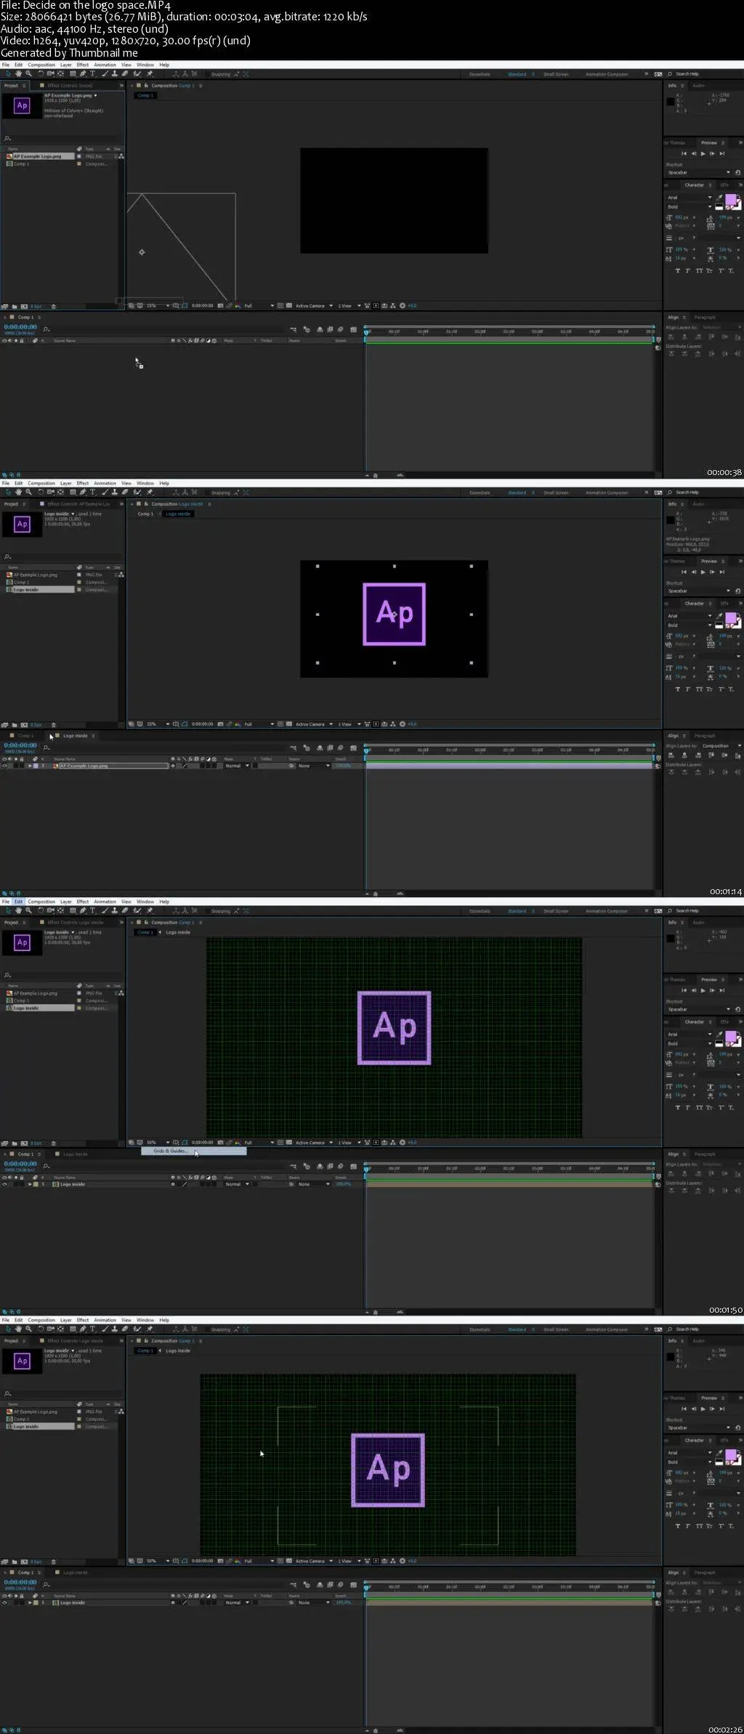Switch to the Essentials workspace in the 00:00:38 frame
The width and height of the screenshot is (744, 1734).
[x=480, y=74]
